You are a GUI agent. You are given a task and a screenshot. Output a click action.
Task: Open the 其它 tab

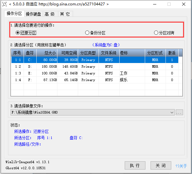64,14
